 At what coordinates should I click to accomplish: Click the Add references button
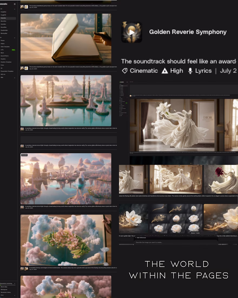click(x=141, y=238)
